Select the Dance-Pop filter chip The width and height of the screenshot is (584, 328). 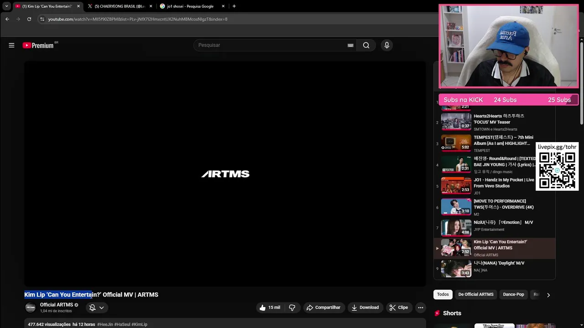click(x=514, y=294)
